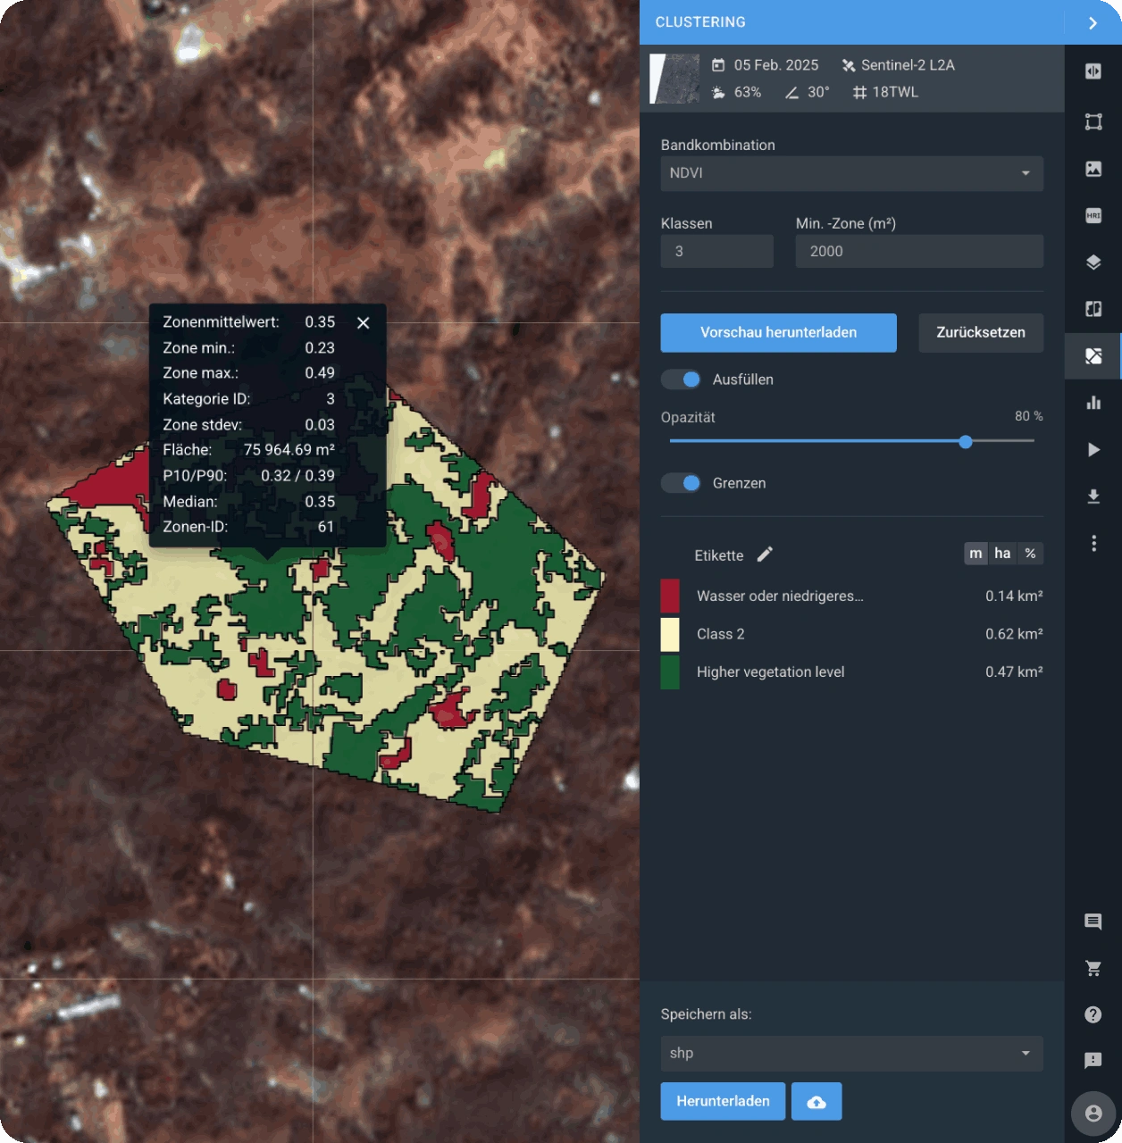
Task: Click the bar chart statistics icon in sidebar
Action: point(1093,403)
